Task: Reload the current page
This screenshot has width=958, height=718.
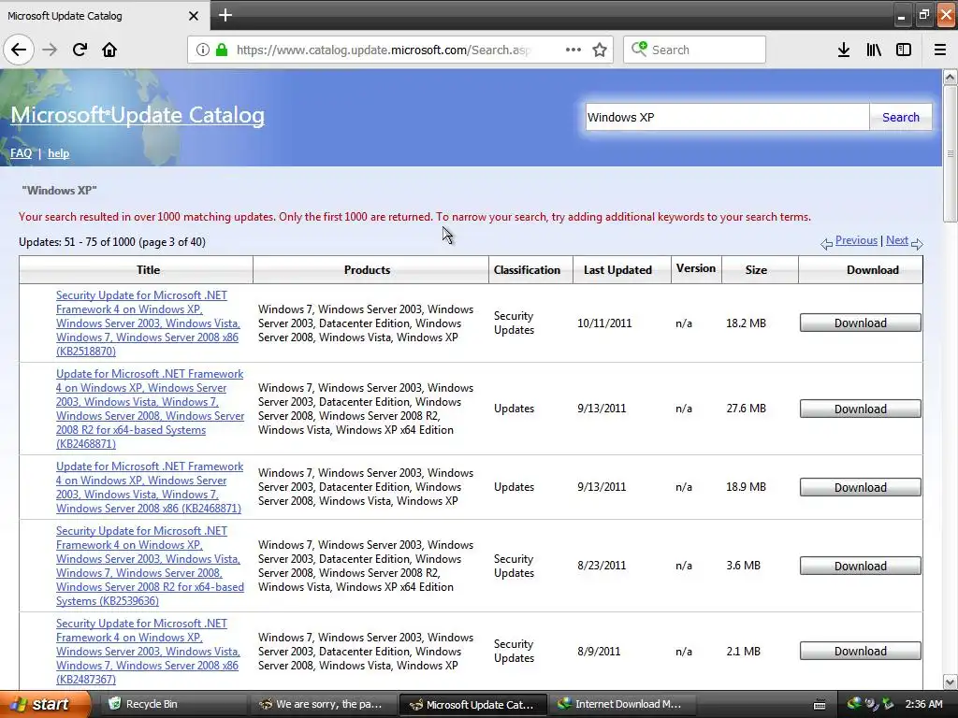Action: point(80,50)
